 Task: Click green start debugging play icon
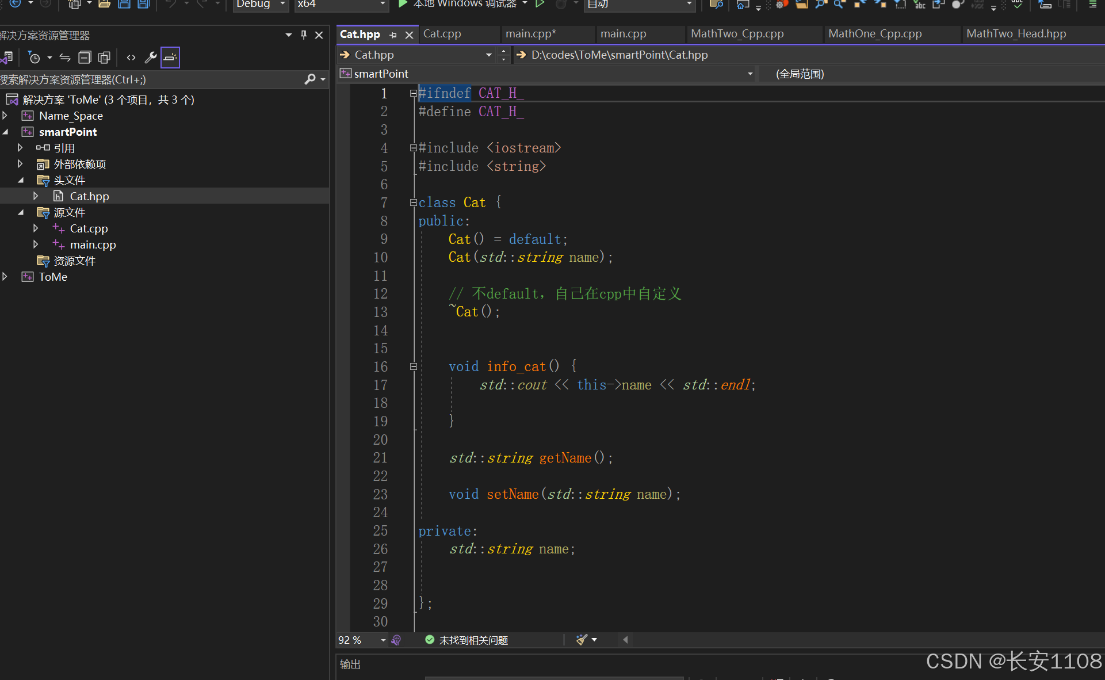[403, 4]
